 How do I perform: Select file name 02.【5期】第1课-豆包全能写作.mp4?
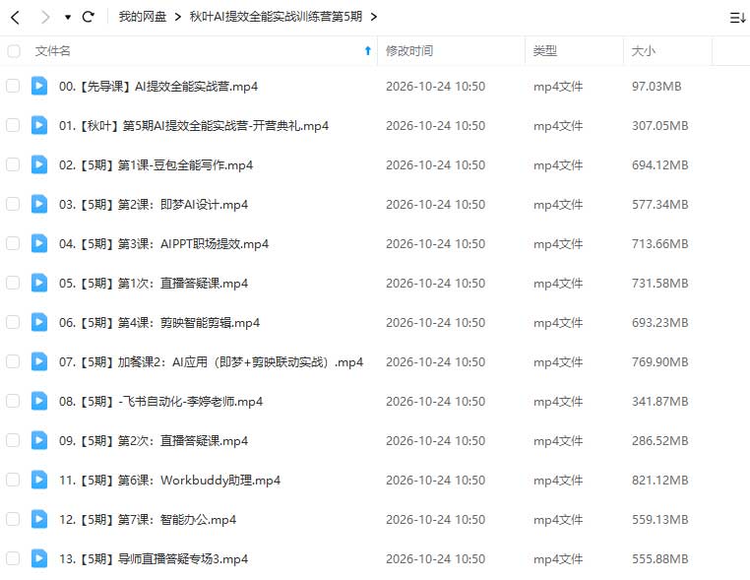point(156,165)
